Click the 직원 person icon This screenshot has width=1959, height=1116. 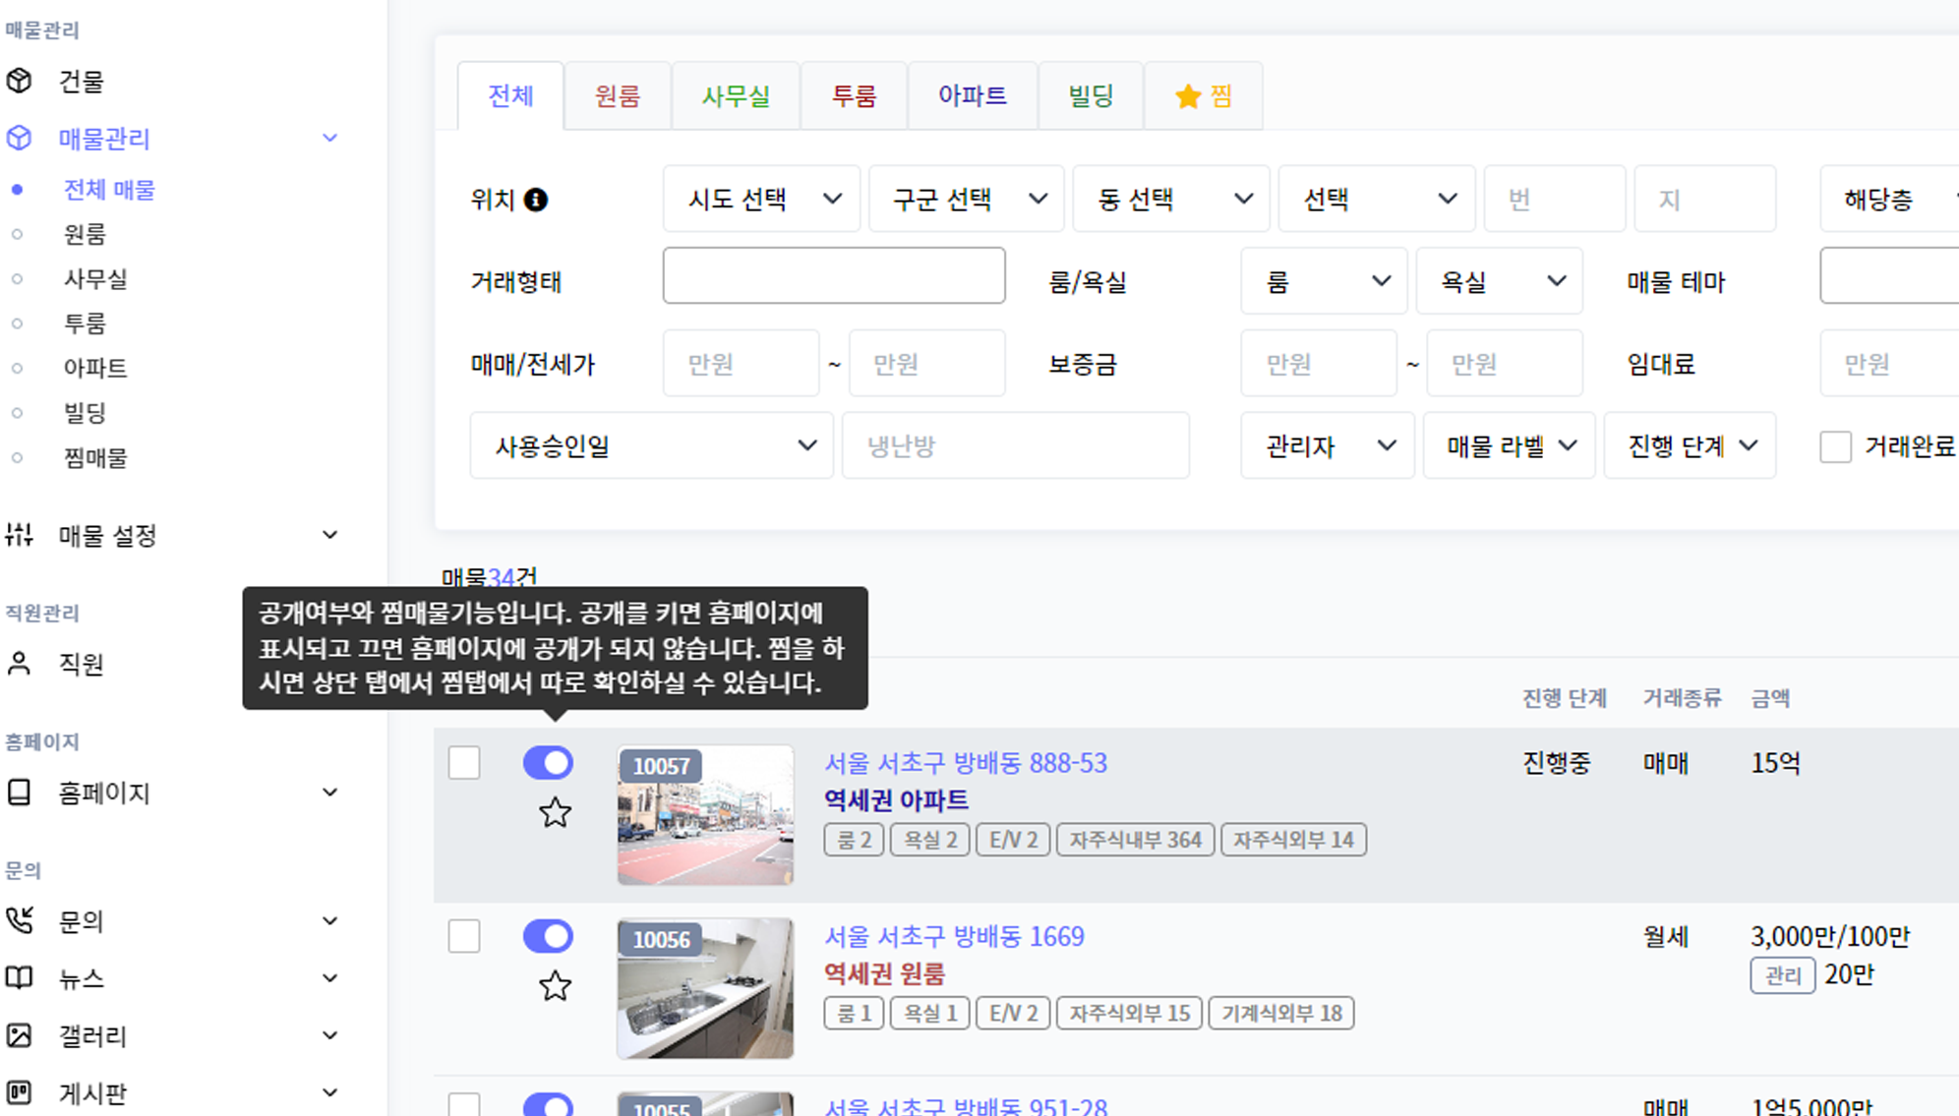click(x=19, y=664)
